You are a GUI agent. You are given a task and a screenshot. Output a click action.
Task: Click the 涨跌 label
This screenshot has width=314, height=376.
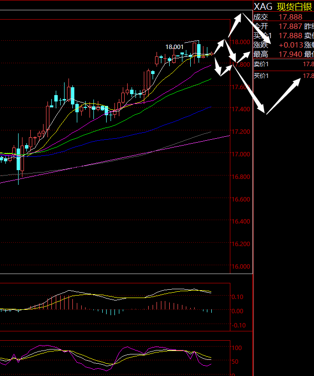click(261, 45)
